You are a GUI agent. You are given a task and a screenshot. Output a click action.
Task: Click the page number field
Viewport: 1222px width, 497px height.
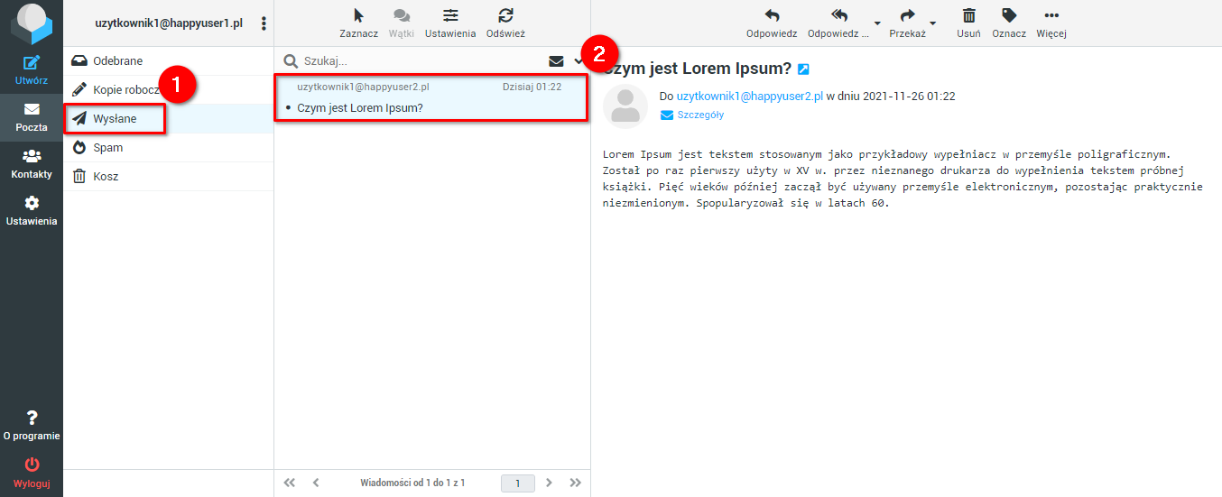(x=518, y=483)
